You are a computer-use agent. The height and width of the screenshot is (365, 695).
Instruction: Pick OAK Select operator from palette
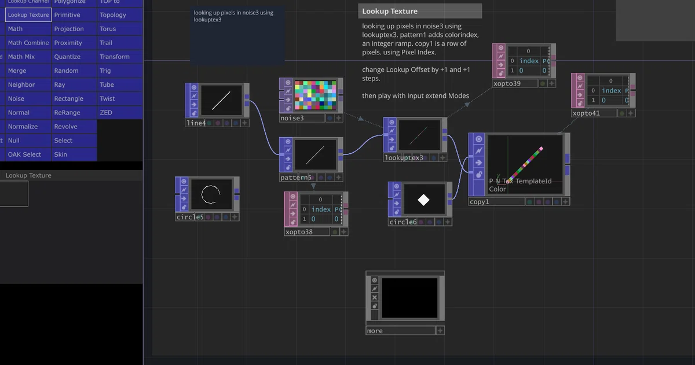click(28, 154)
